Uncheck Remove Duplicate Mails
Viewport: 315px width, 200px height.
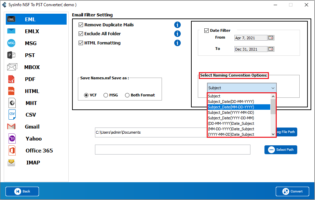click(x=81, y=25)
